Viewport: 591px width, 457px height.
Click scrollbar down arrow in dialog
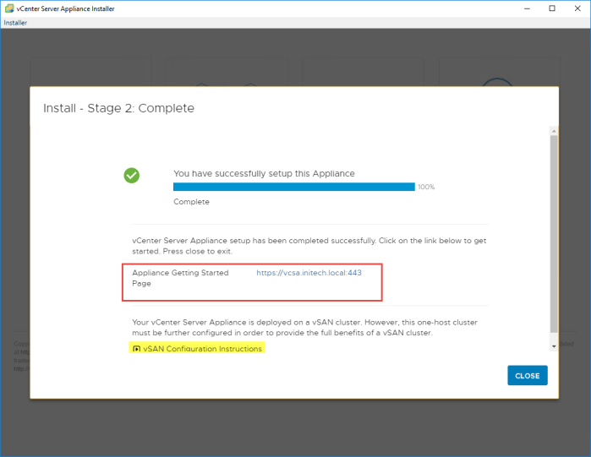pos(554,346)
